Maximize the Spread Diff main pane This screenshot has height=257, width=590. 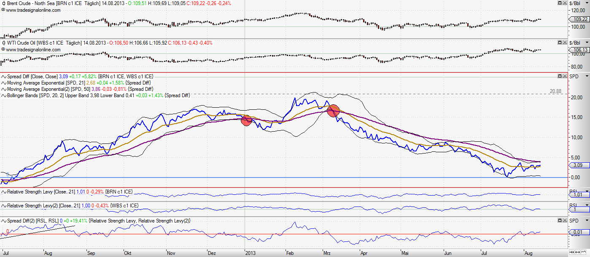click(560, 76)
